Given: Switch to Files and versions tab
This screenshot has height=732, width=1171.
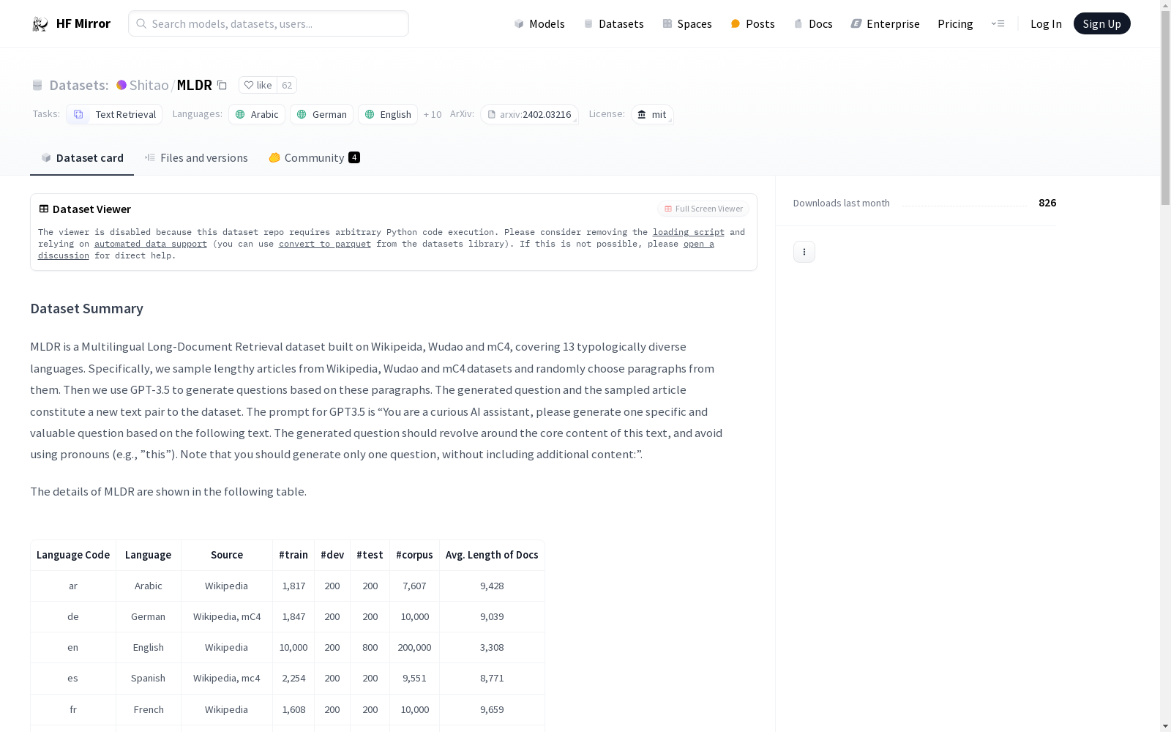Looking at the screenshot, I should tap(196, 157).
